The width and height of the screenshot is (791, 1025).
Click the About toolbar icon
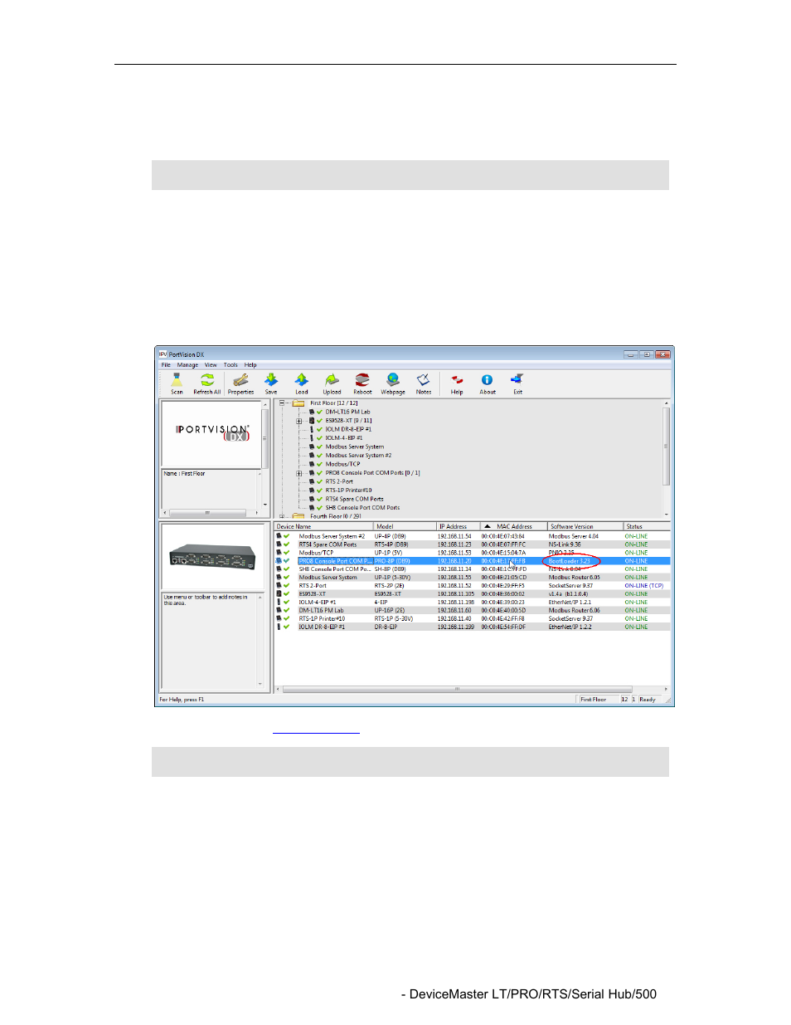pyautogui.click(x=488, y=383)
